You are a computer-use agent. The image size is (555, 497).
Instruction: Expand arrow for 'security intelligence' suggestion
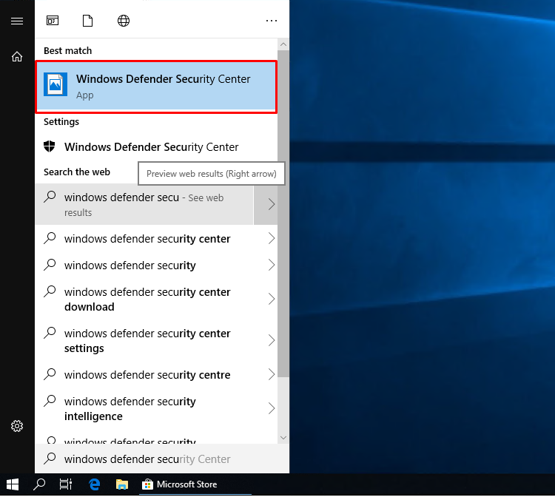[x=272, y=408]
